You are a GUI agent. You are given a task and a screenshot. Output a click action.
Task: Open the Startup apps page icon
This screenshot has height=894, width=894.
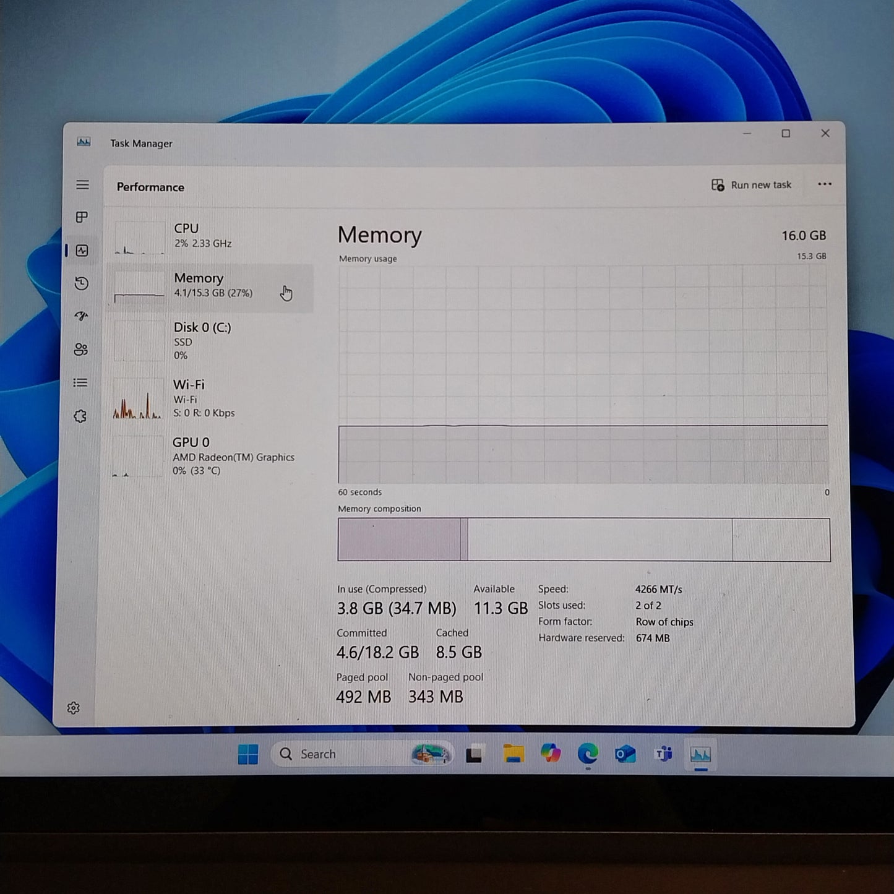tap(81, 316)
